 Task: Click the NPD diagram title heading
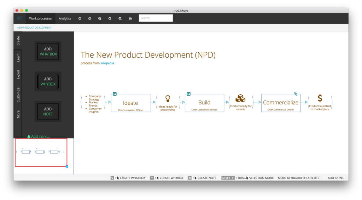148,55
